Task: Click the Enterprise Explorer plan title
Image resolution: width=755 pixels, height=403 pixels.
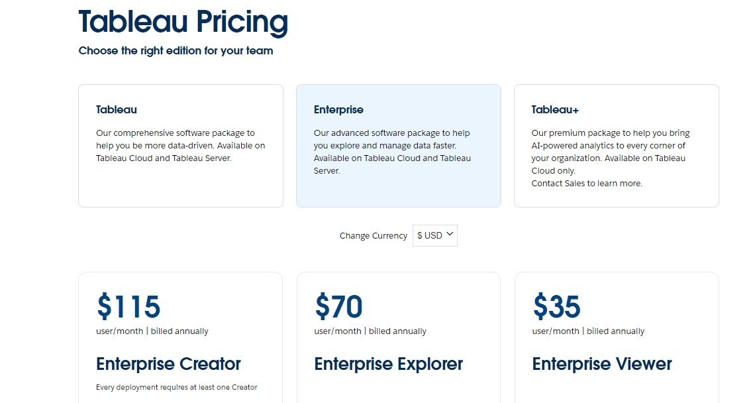Action: click(x=388, y=364)
